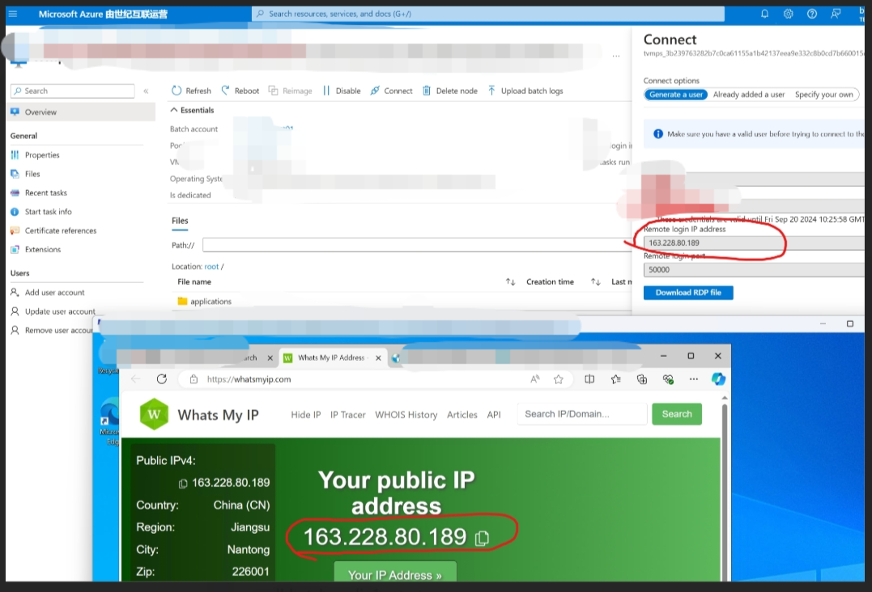The width and height of the screenshot is (872, 592).
Task: Open Azure notifications bell
Action: pos(765,14)
